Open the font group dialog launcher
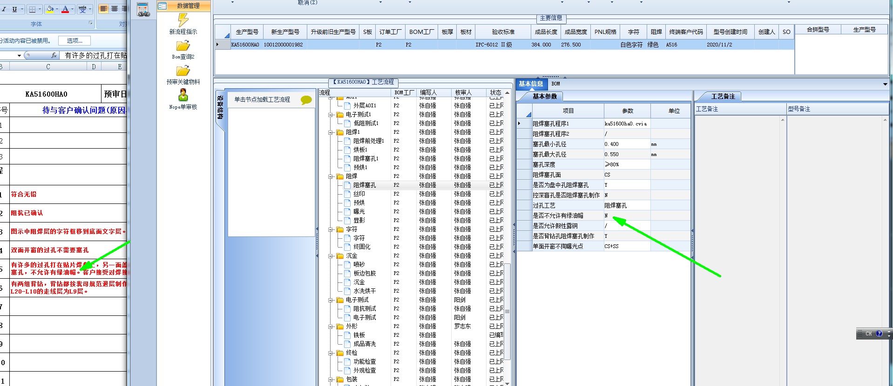 91,23
